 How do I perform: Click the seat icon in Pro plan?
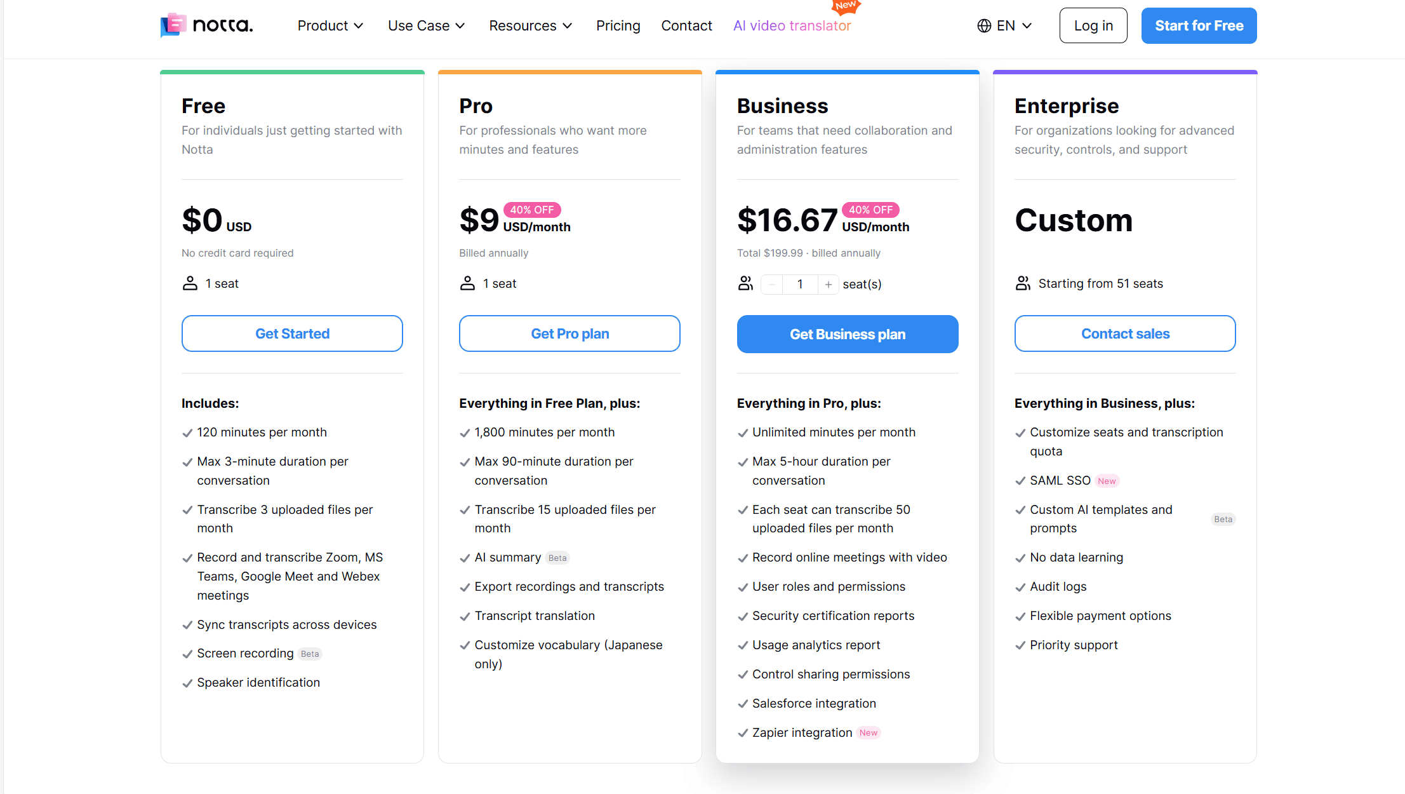[x=467, y=283]
